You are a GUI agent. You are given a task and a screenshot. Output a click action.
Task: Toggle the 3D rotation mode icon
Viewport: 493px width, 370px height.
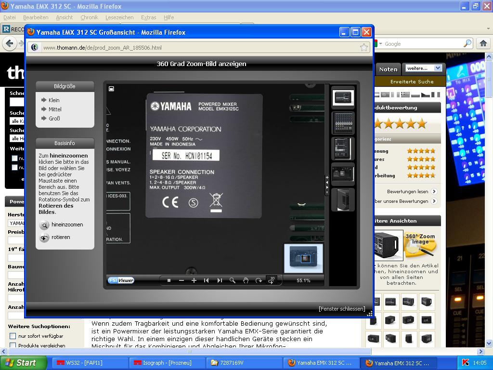272,280
